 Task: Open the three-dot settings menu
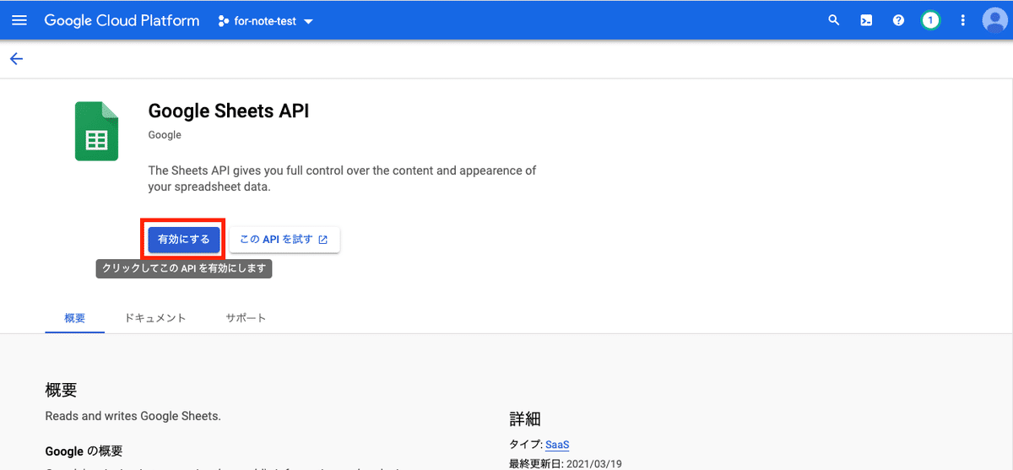[x=962, y=20]
